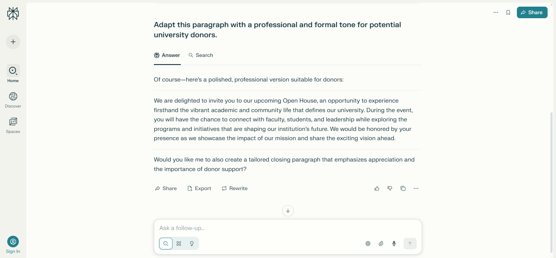Bookmark this thread
Image resolution: width=556 pixels, height=258 pixels.
coord(508,12)
